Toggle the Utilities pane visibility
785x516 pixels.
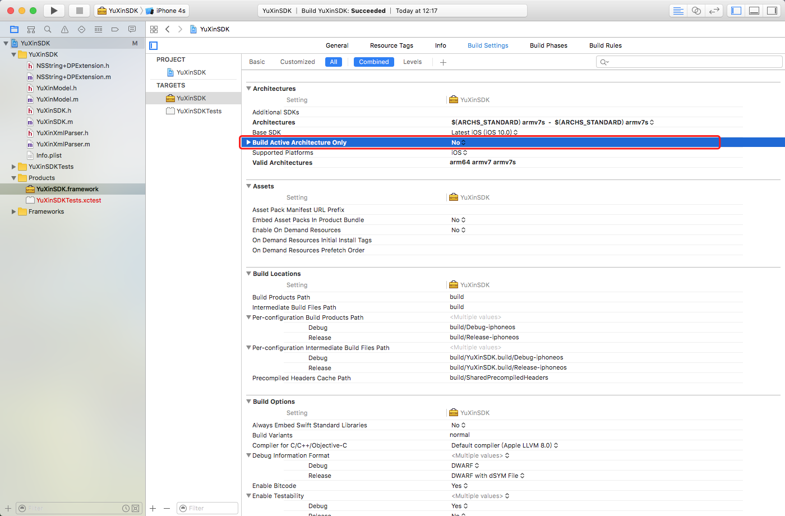pyautogui.click(x=772, y=11)
